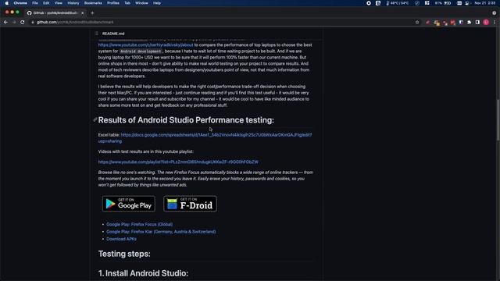500x281 pixels.
Task: Open the File menu
Action: tap(35, 3)
